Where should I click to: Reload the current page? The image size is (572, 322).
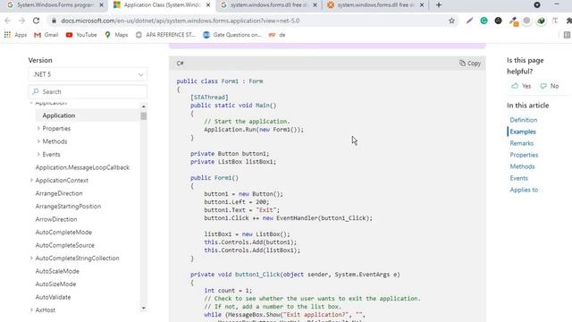coord(36,21)
